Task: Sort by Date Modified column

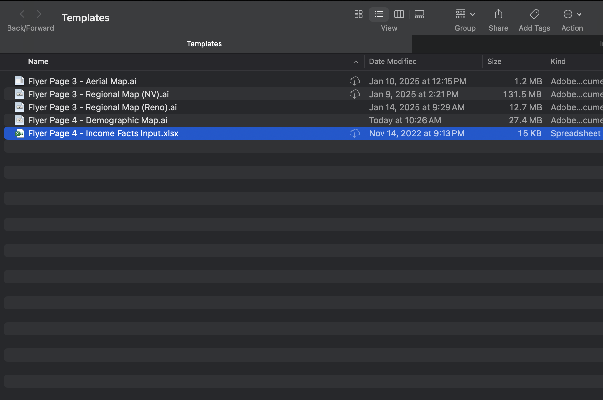Action: pos(393,61)
